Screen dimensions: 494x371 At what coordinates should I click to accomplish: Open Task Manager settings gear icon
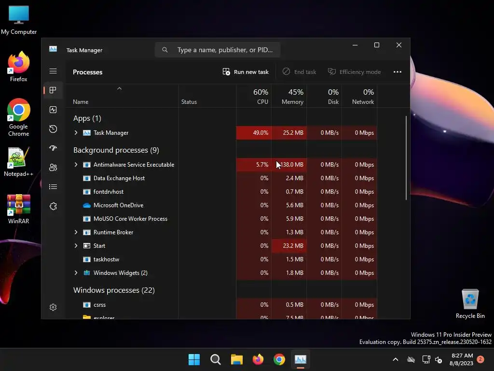(x=53, y=307)
